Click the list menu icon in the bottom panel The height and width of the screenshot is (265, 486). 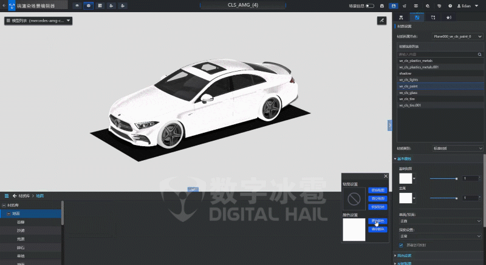point(7,196)
